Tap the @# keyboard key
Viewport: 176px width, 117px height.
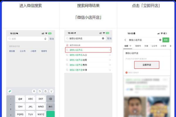pos(20,99)
